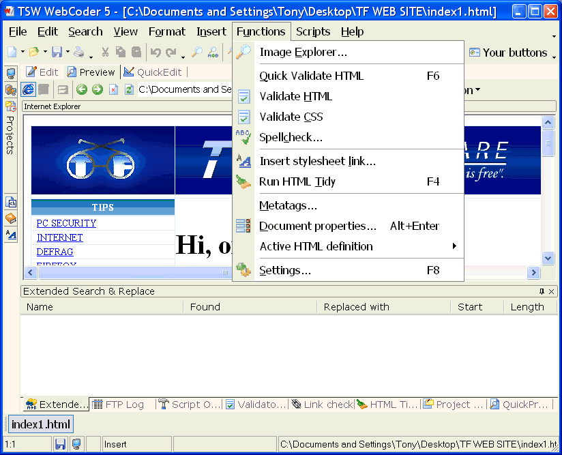
Task: Click the Print toolbar icon
Action: (x=79, y=53)
